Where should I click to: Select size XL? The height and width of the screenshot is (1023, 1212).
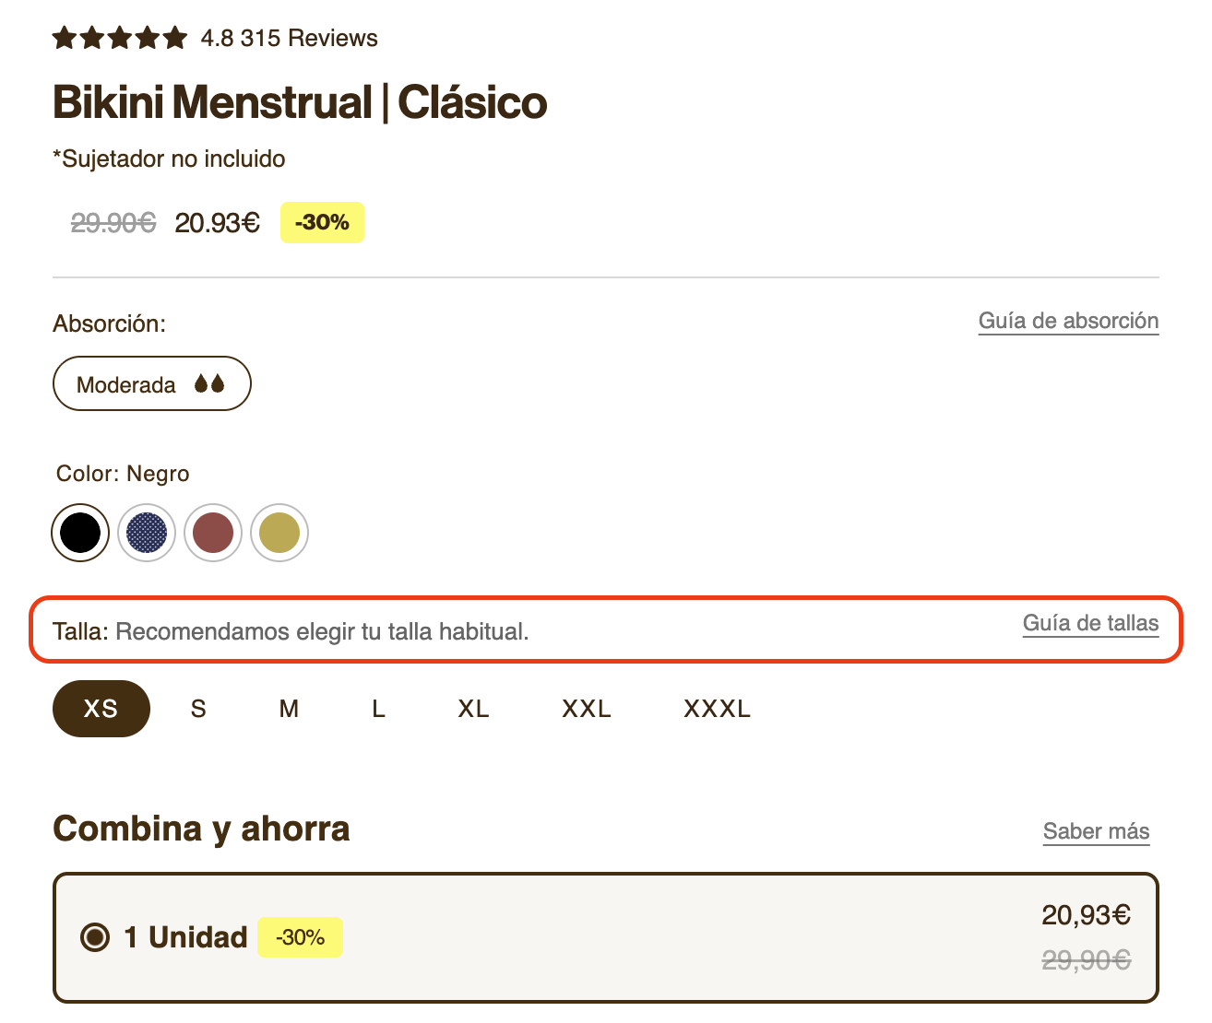click(473, 709)
